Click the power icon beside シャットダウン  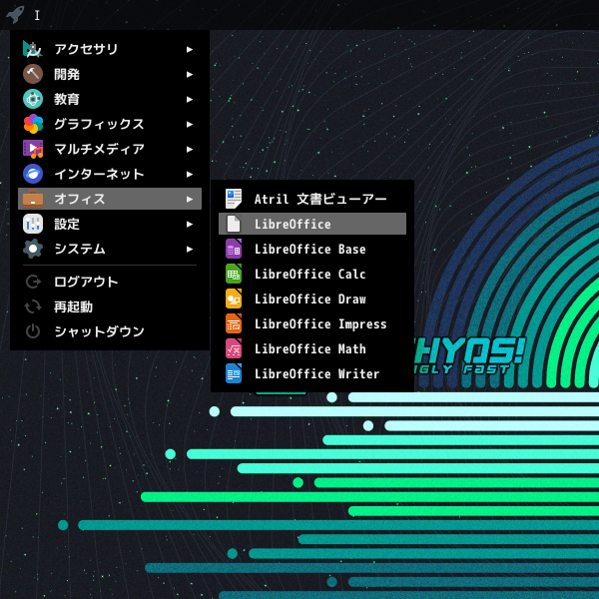pyautogui.click(x=33, y=331)
